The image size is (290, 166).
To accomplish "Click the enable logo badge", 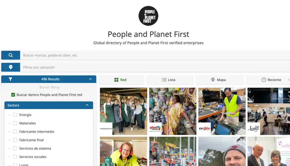I will click(204, 128).
